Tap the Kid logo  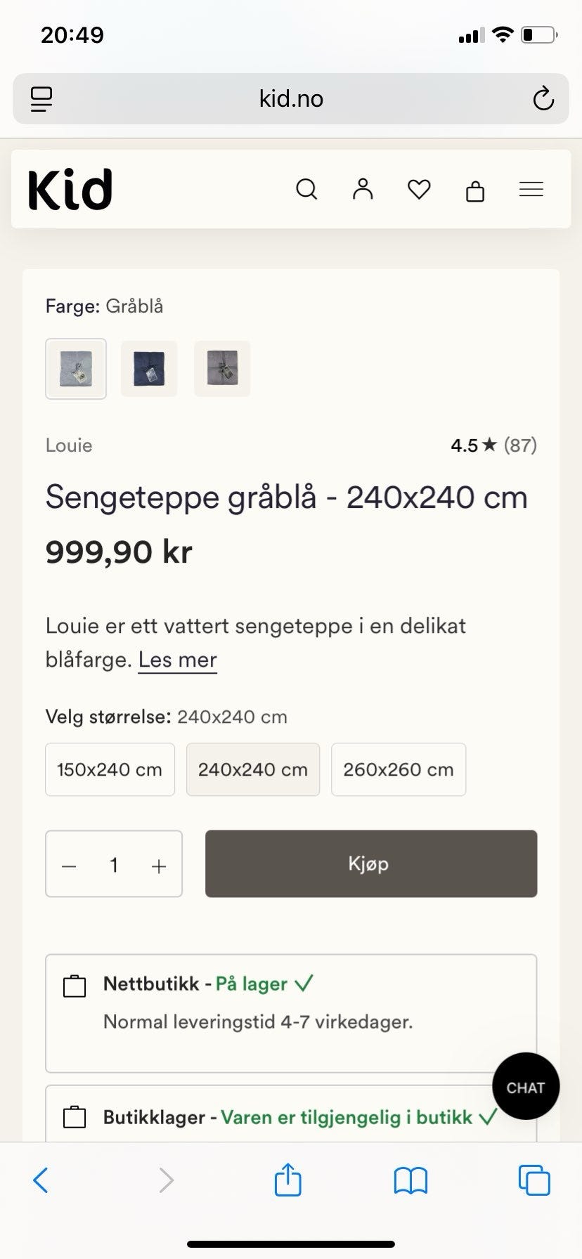70,190
